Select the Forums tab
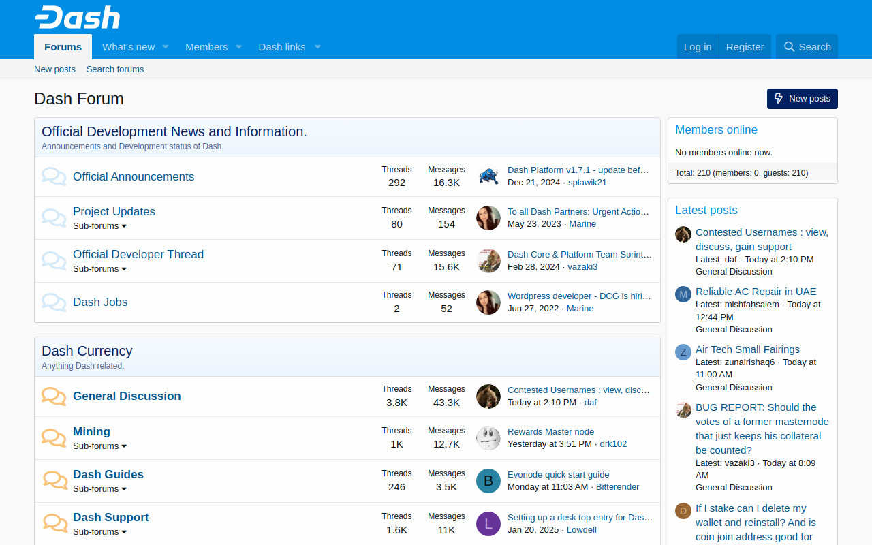The image size is (872, 545). (63, 47)
